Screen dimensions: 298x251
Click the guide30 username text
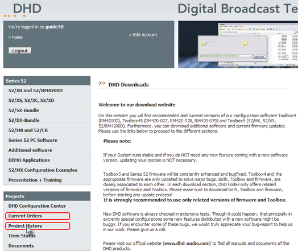[x=55, y=27]
